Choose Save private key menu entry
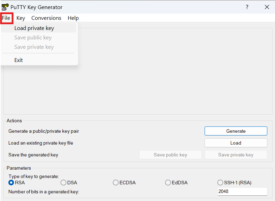The height and width of the screenshot is (201, 275). [39, 47]
